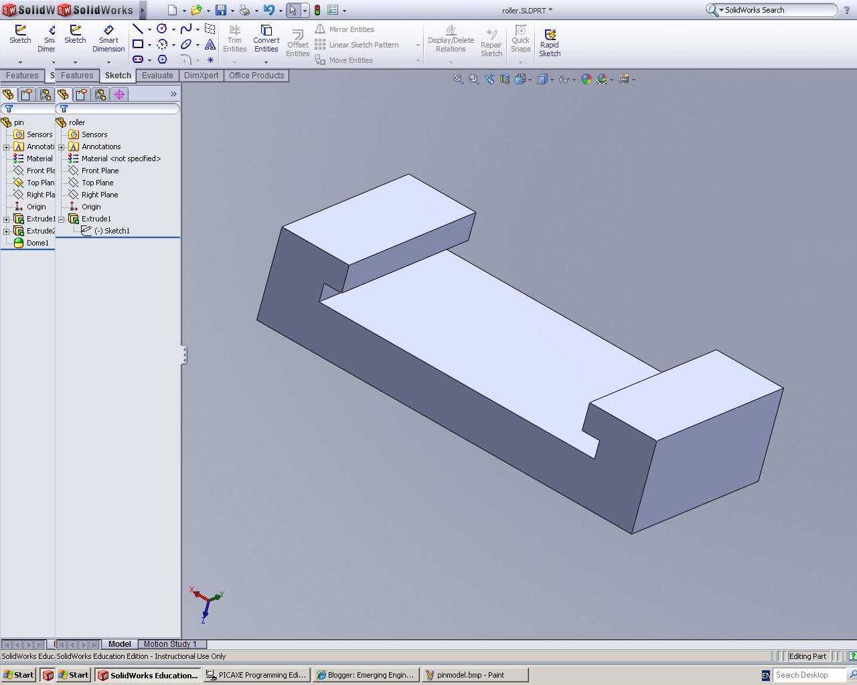Select Extrude1 under roller
This screenshot has height=685, width=857.
(x=96, y=219)
